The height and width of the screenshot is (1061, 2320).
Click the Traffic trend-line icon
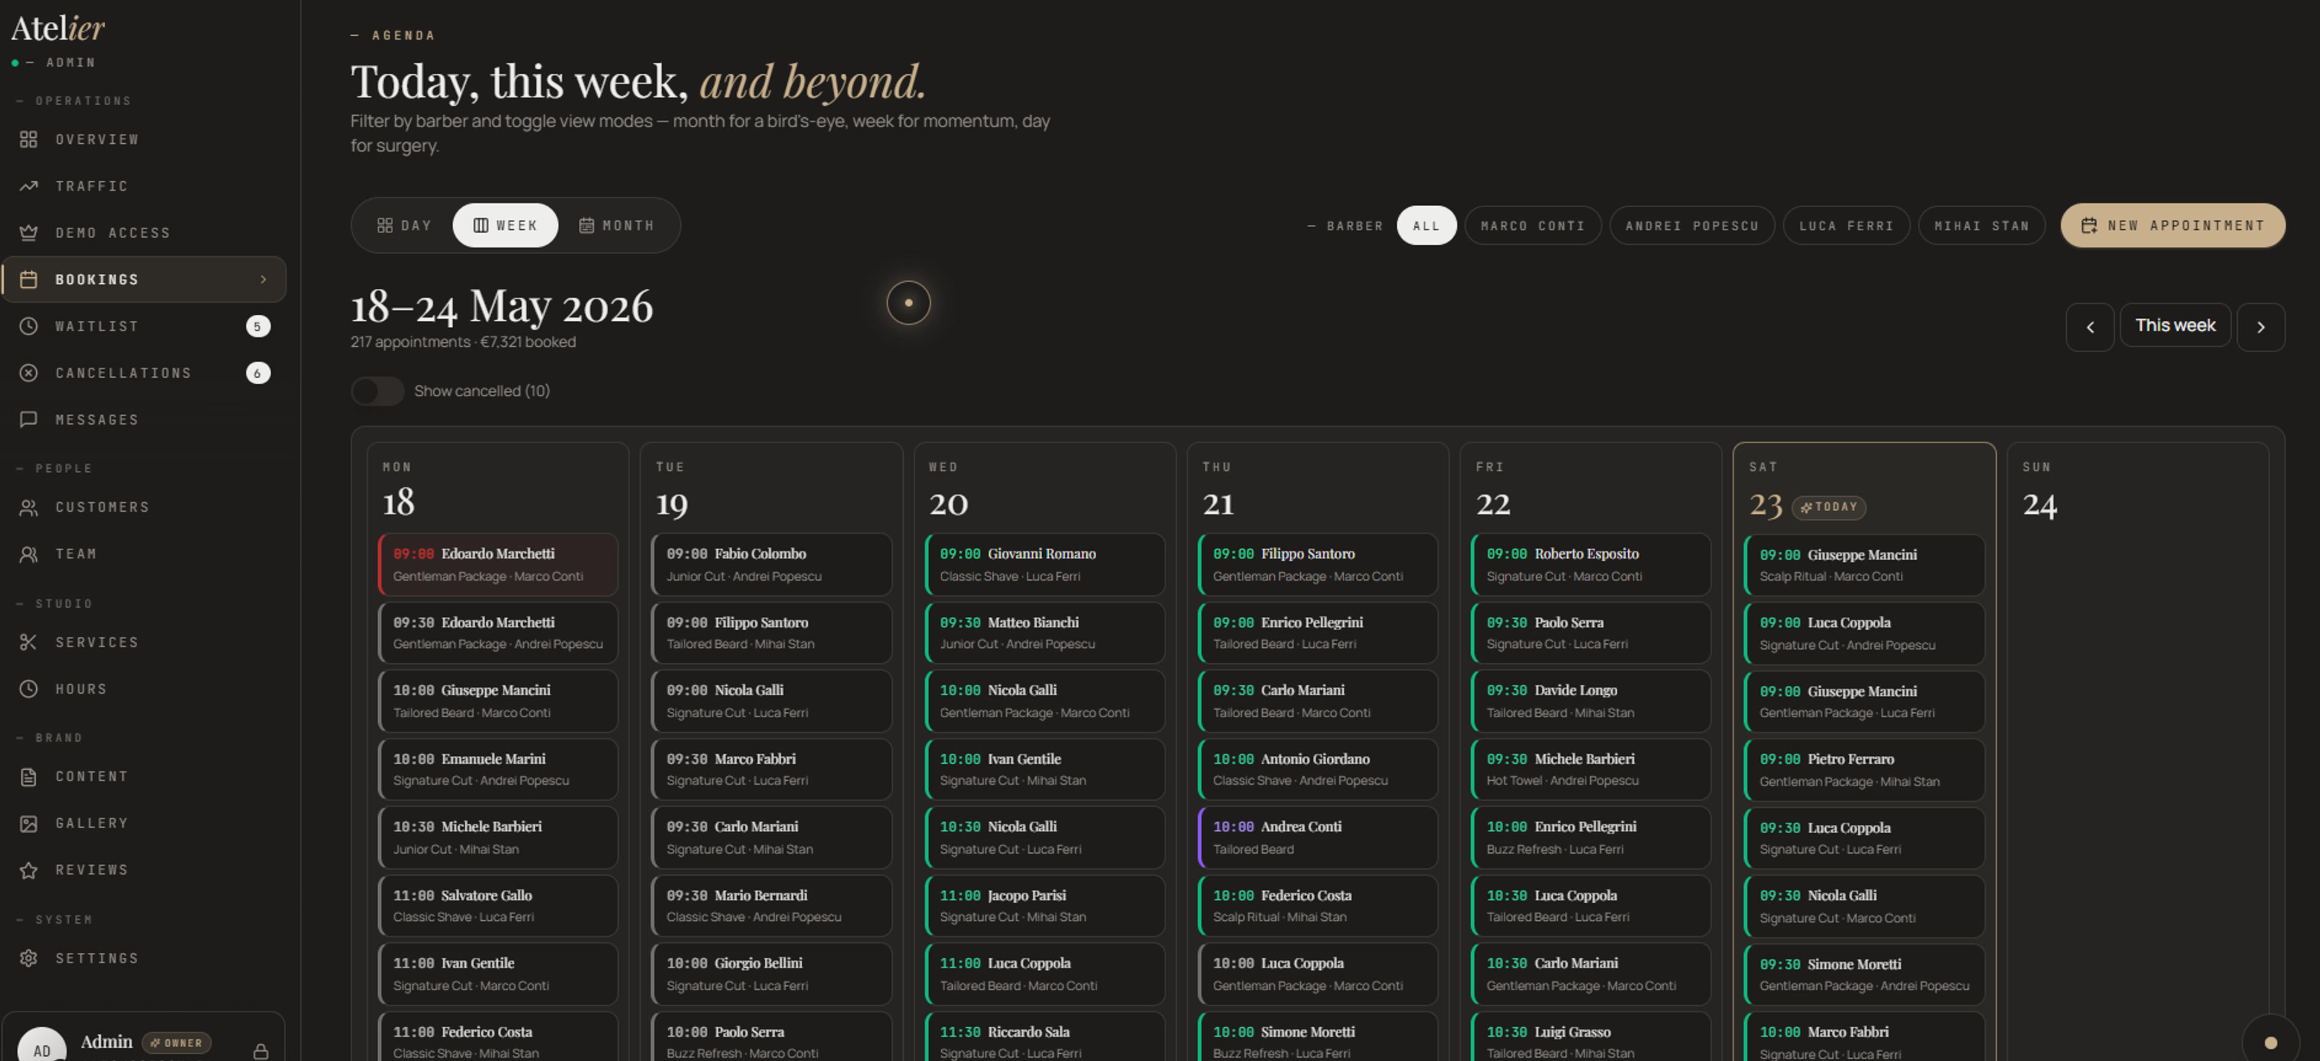coord(29,187)
